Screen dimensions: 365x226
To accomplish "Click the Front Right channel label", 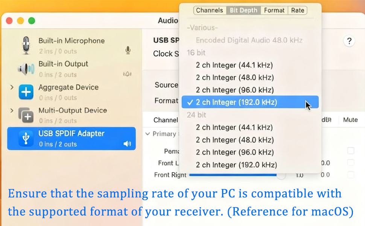I will point(170,175).
